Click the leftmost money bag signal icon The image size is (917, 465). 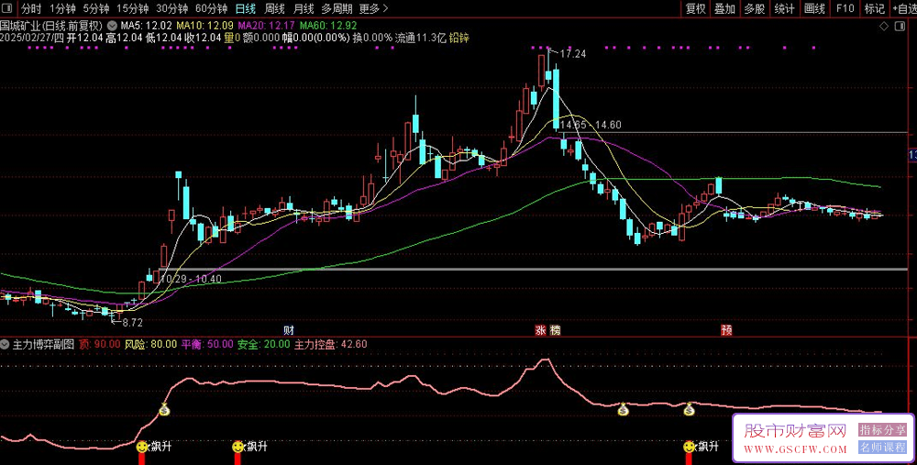coord(165,410)
